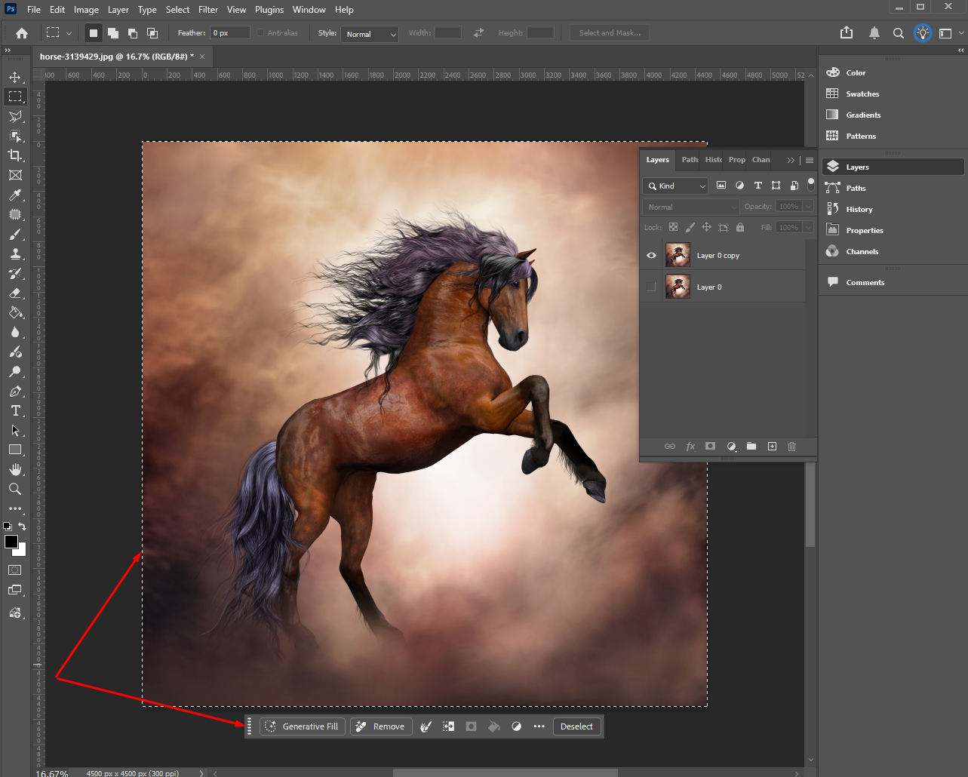
Task: Lock transparent pixels on the layer
Action: [672, 227]
